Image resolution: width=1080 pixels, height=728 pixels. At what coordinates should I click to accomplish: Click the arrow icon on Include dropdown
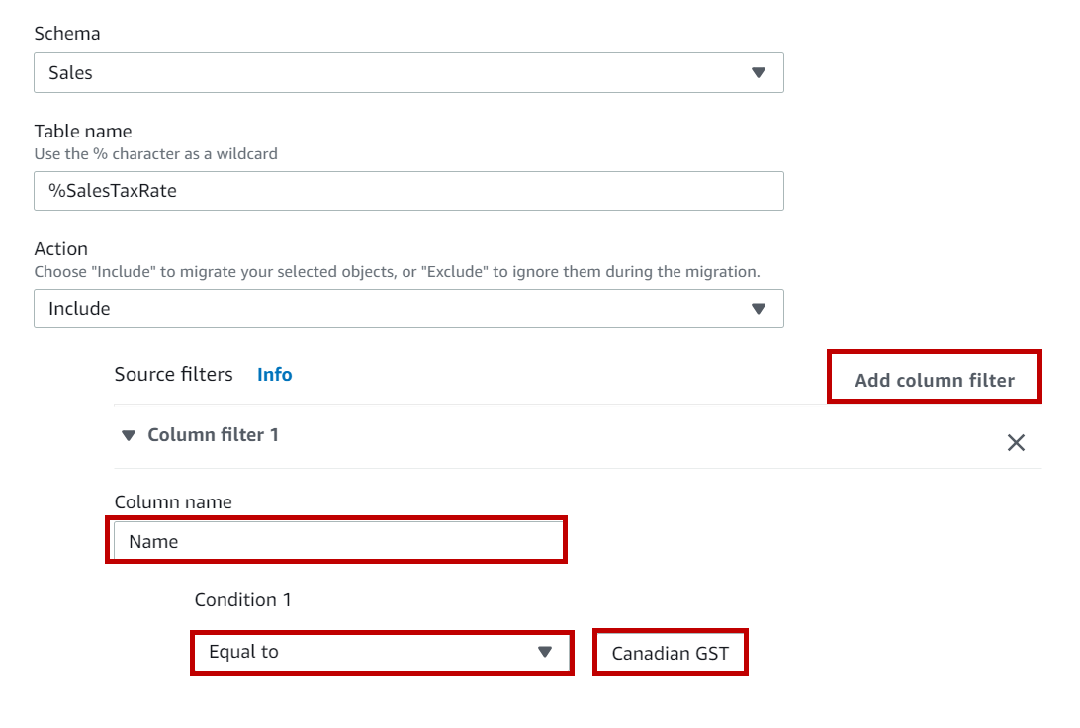pos(759,309)
